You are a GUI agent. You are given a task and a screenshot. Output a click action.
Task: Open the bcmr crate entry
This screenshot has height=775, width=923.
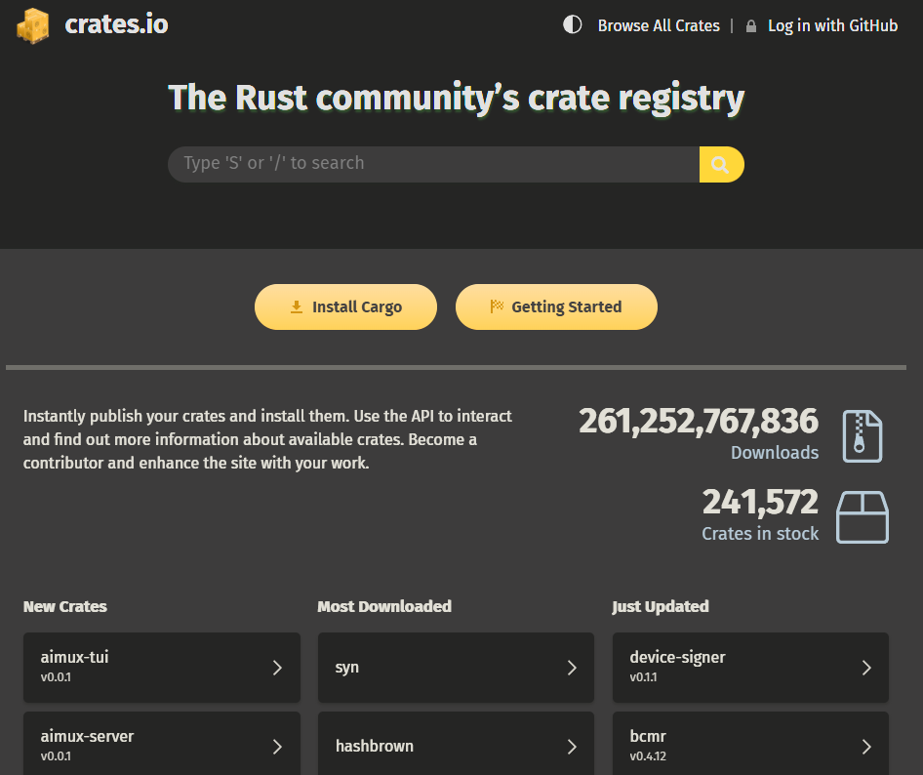pyautogui.click(x=750, y=746)
